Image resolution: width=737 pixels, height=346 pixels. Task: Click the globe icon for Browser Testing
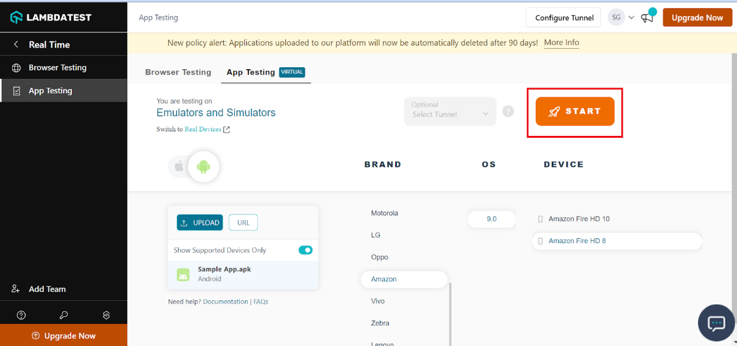pyautogui.click(x=17, y=67)
